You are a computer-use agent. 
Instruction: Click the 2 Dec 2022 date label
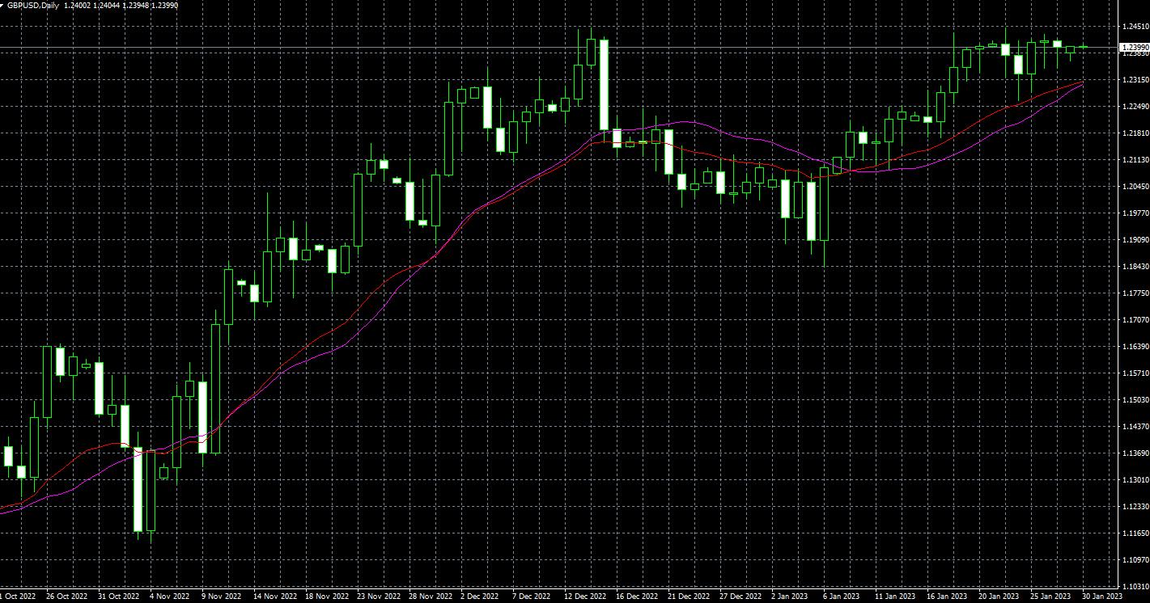[x=482, y=597]
